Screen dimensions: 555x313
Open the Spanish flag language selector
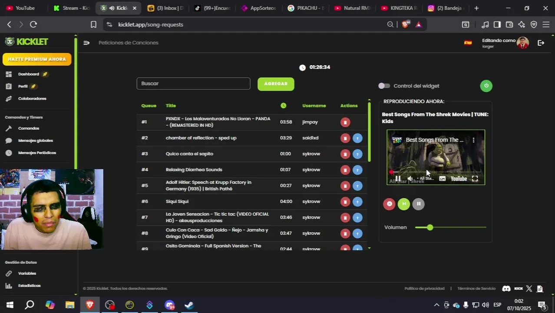(468, 43)
